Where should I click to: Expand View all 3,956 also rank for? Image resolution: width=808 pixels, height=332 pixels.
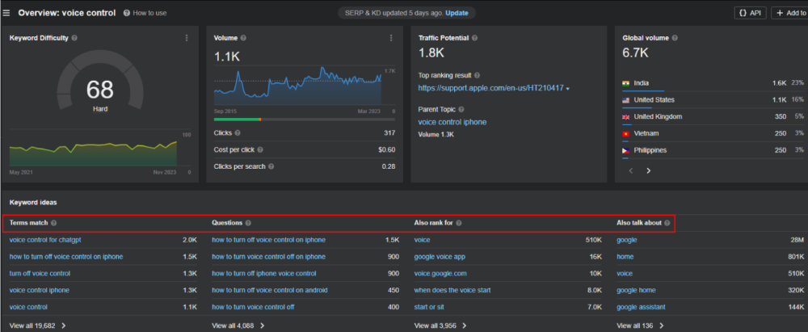440,326
